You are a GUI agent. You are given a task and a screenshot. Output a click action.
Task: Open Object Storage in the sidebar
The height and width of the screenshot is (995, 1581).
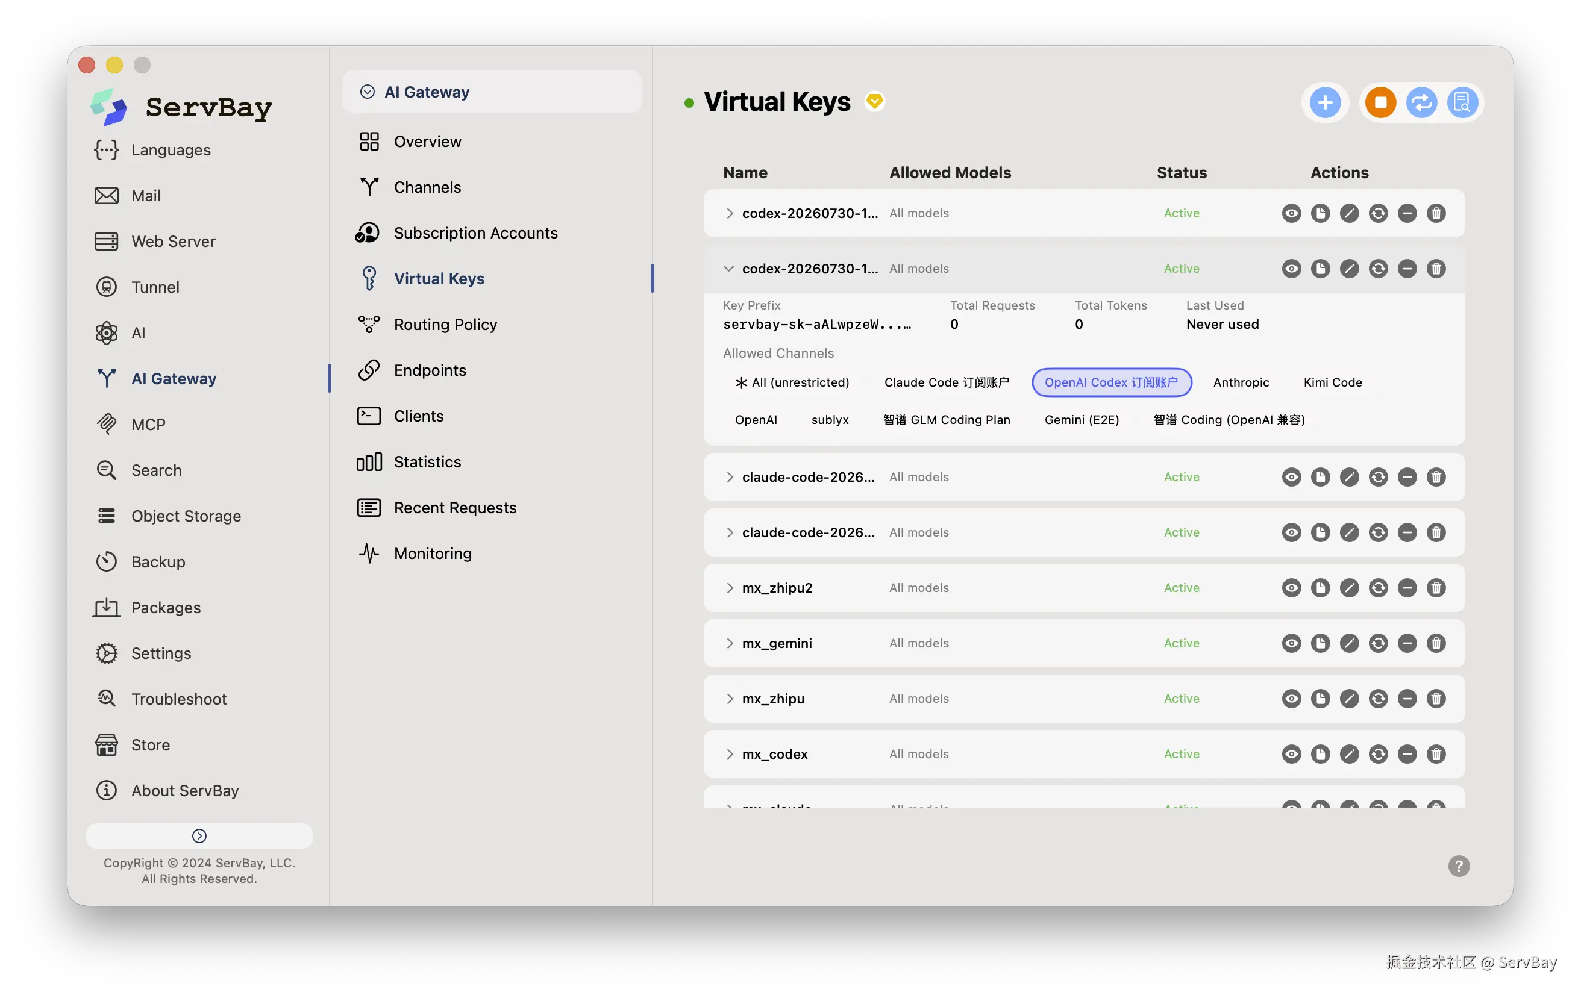(185, 516)
